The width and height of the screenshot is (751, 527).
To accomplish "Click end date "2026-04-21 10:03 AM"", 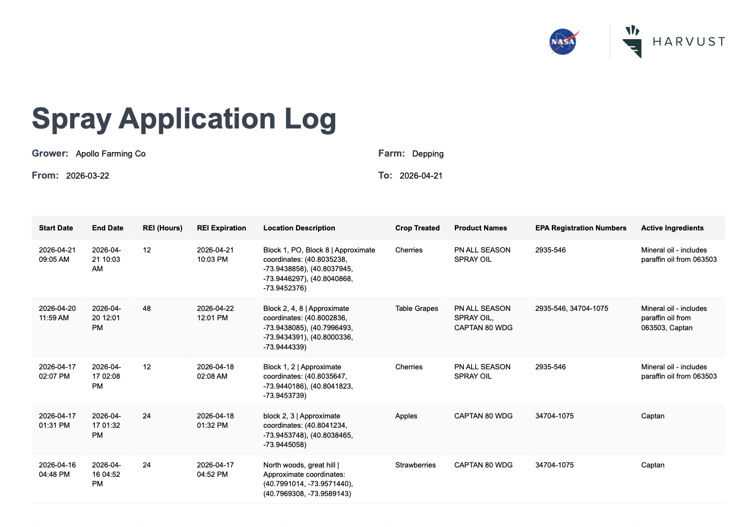I will coord(106,259).
